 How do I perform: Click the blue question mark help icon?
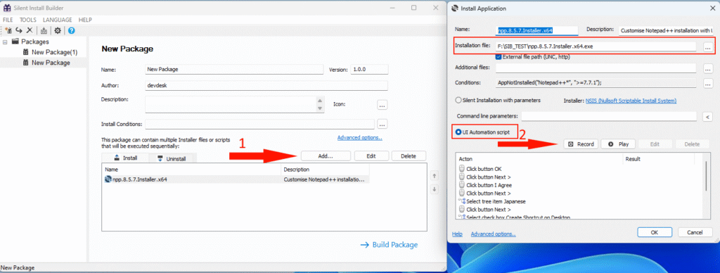click(72, 31)
